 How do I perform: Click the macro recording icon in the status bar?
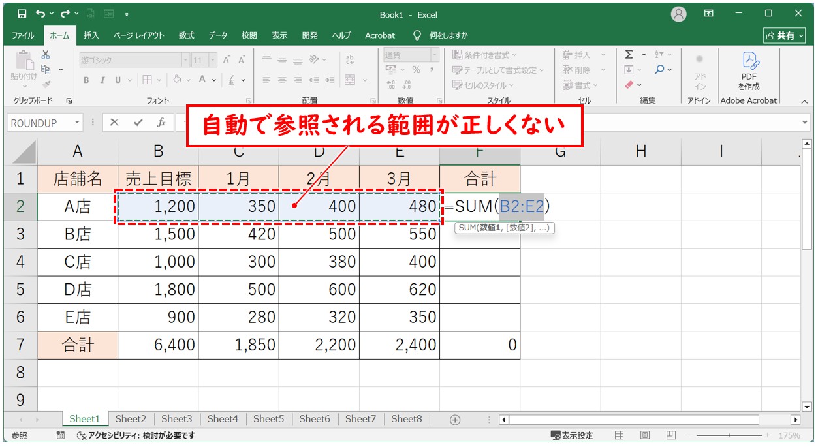(x=61, y=435)
